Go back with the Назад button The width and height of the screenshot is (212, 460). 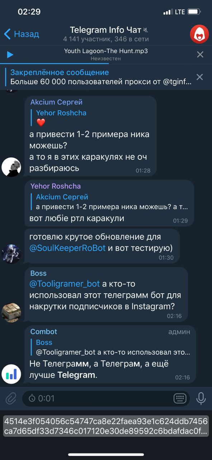[x=22, y=34]
